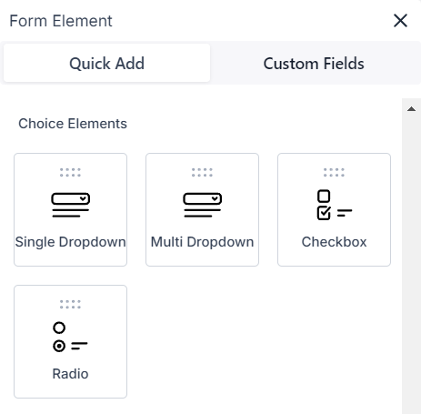Grab the Single Dropdown drag handle dots
Screen dimensions: 421x414
coord(70,172)
